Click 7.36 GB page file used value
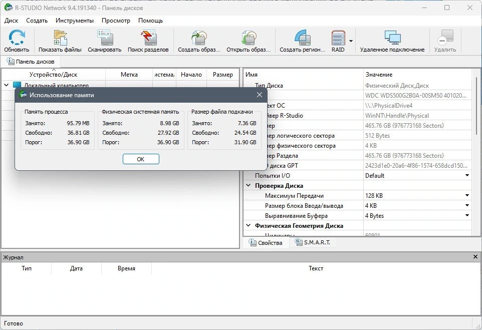482x330 pixels. tap(247, 123)
